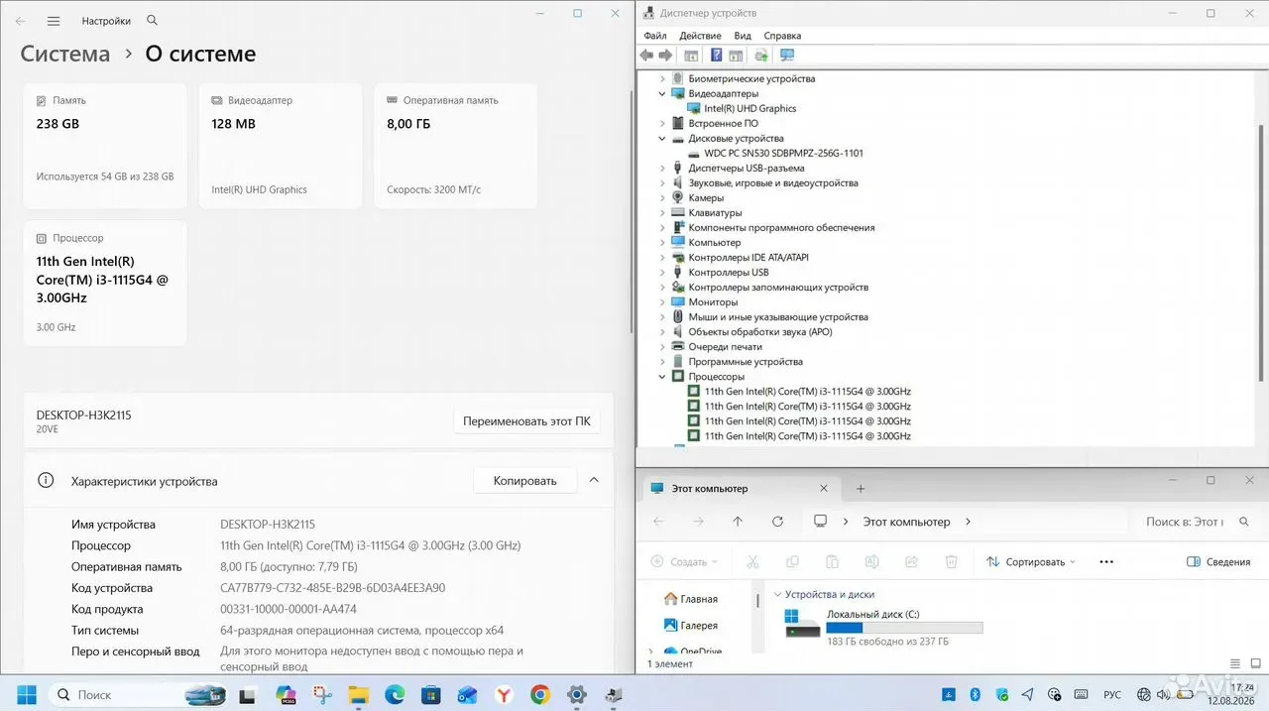Refresh the Explorer window
This screenshot has height=711, width=1269.
coord(777,522)
